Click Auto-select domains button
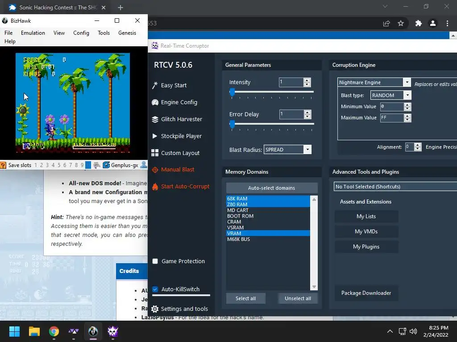Screen dimensions: 457x342 (272, 188)
